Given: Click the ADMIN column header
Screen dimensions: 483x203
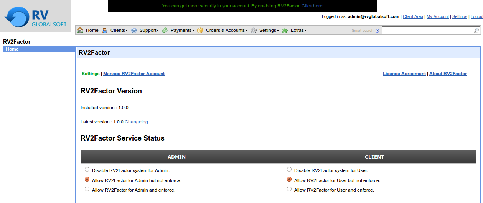Looking at the screenshot, I should click(x=176, y=157).
